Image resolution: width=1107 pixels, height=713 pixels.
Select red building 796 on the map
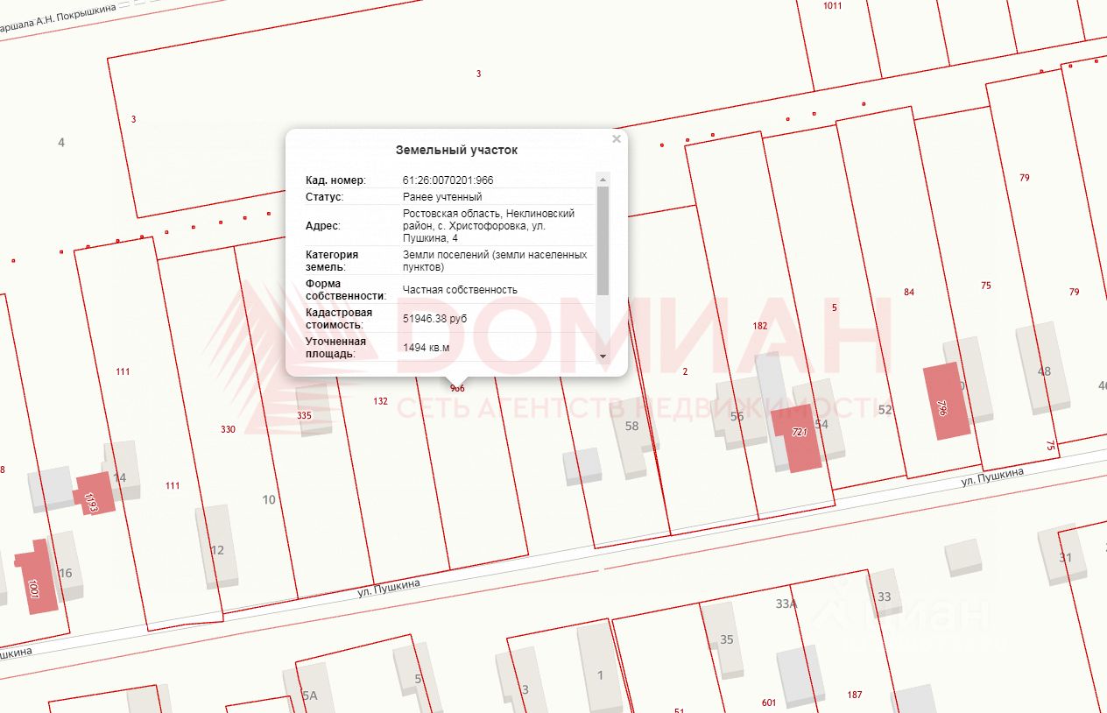[947, 401]
